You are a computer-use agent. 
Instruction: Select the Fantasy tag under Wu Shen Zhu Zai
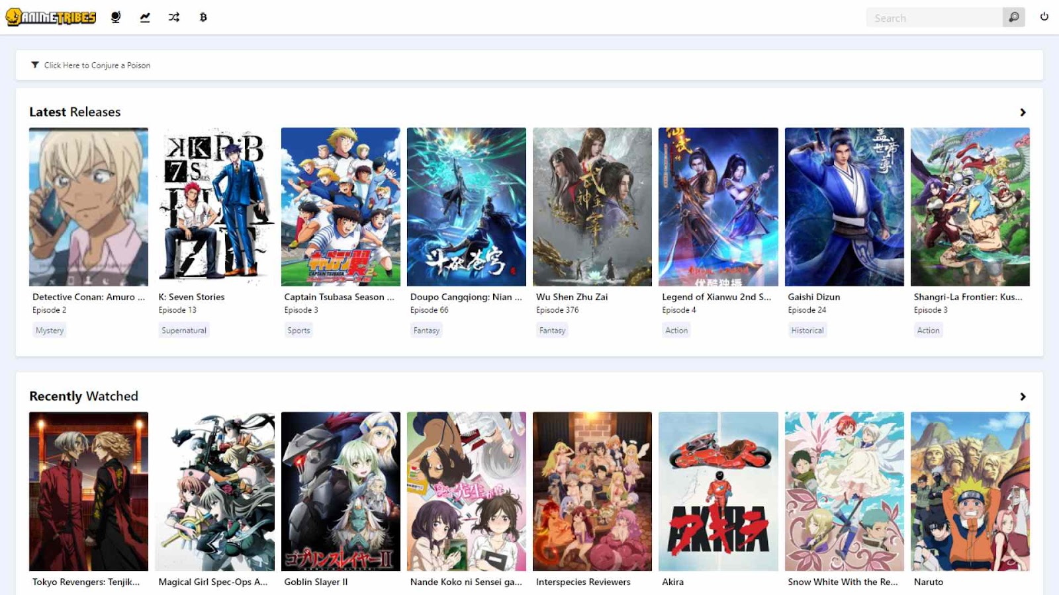click(x=552, y=331)
